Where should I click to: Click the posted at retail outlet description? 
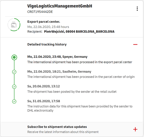coord(72,92)
